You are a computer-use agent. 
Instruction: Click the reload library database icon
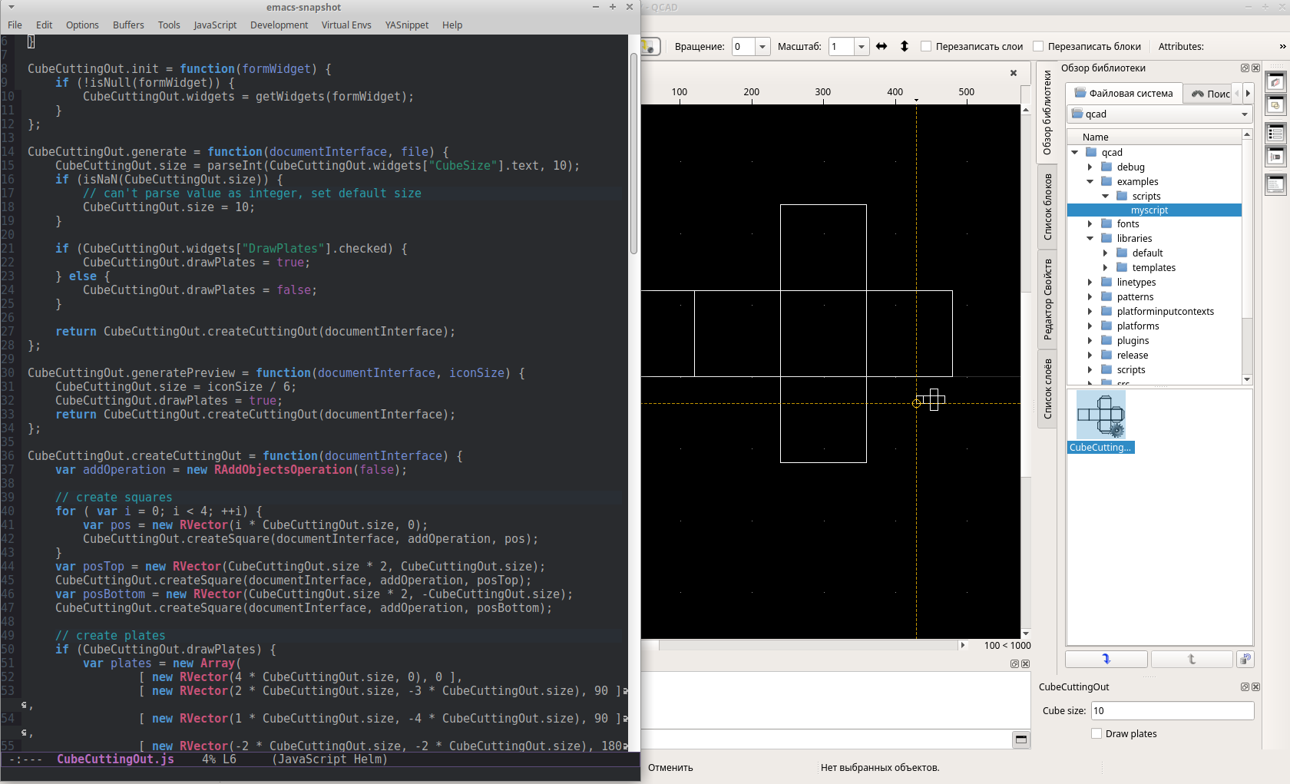click(1245, 659)
